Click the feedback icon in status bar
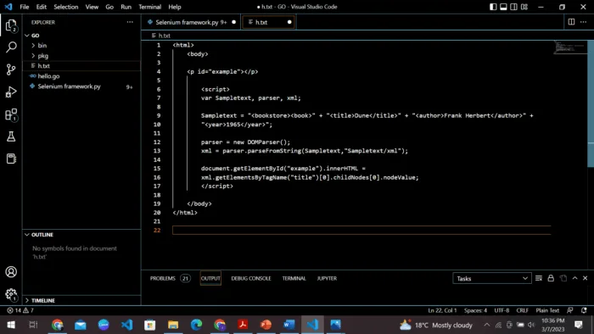The height and width of the screenshot is (334, 594). click(570, 310)
